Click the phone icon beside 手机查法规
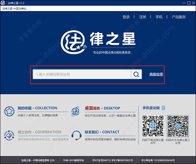This screenshot has width=196, height=164. 163,108
